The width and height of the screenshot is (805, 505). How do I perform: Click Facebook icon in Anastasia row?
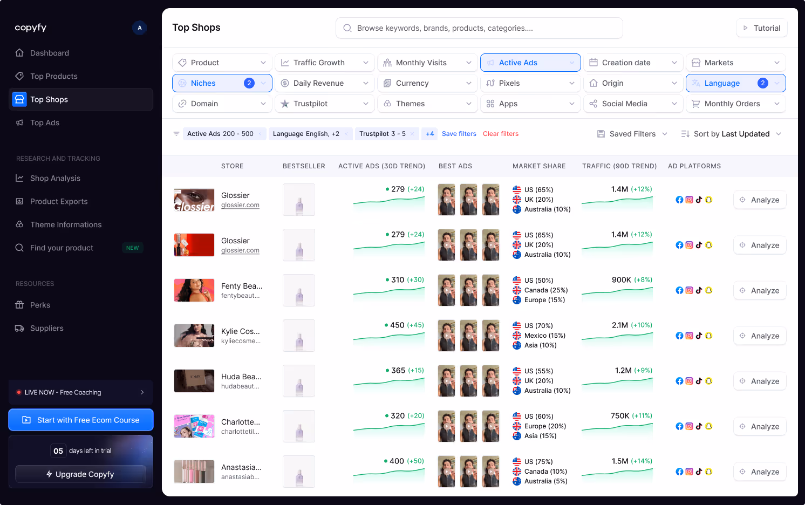pos(679,472)
